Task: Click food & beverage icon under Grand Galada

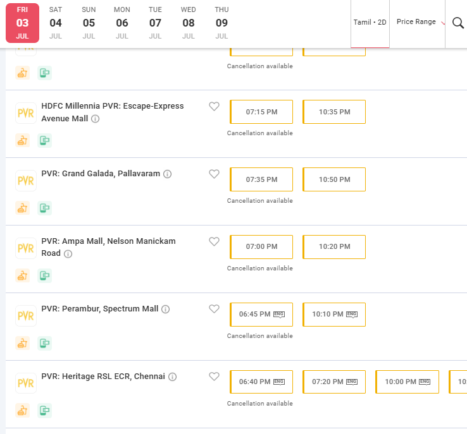Action: [x=23, y=208]
